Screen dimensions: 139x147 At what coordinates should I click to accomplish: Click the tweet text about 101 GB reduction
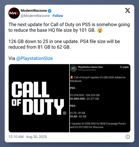pos(69,27)
